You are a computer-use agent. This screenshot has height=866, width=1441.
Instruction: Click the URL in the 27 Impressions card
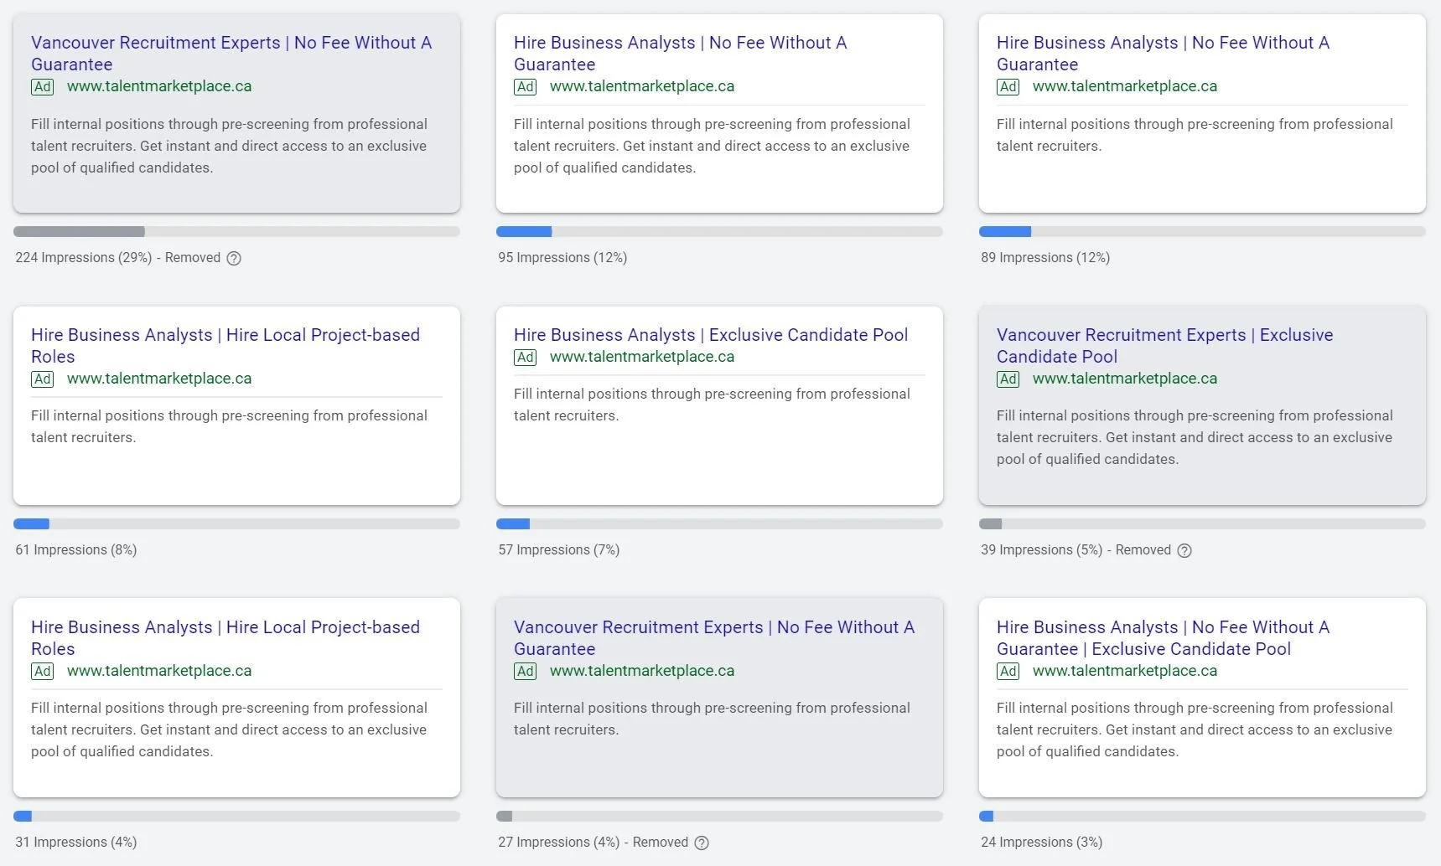point(642,671)
